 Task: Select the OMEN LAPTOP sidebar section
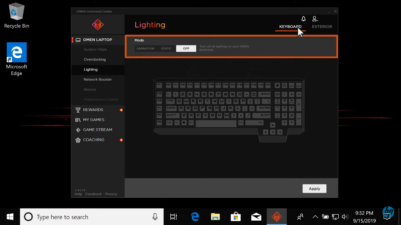click(98, 40)
